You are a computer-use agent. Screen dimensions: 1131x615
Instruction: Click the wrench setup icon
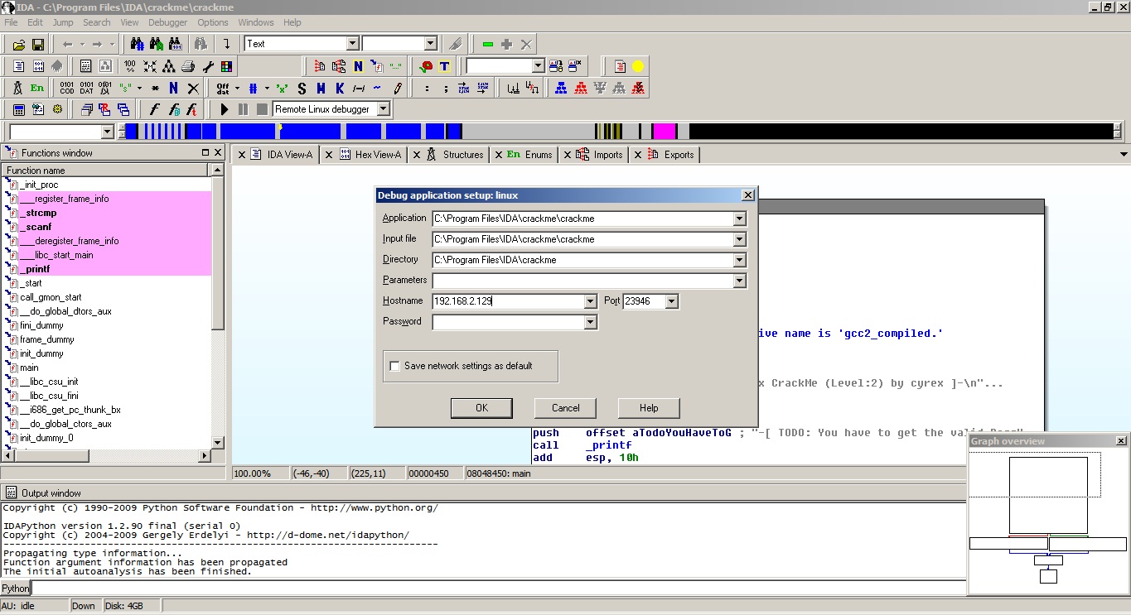pyautogui.click(x=208, y=66)
